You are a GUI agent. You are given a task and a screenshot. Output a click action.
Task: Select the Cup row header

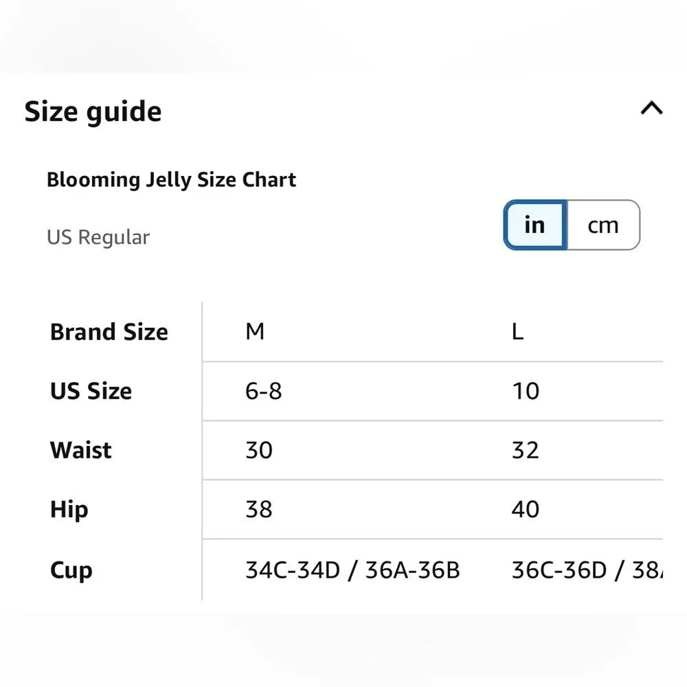(71, 570)
